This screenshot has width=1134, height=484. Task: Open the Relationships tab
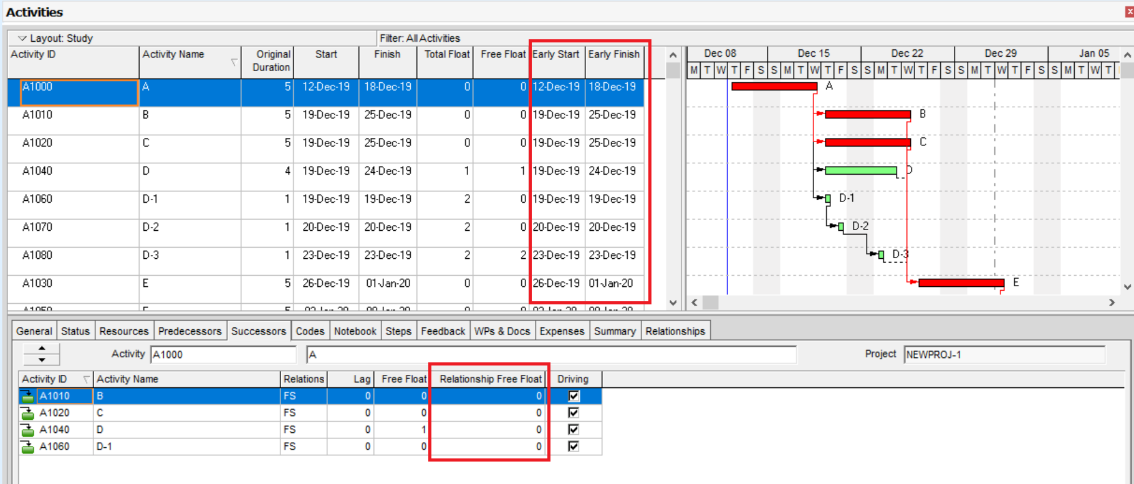tap(675, 331)
